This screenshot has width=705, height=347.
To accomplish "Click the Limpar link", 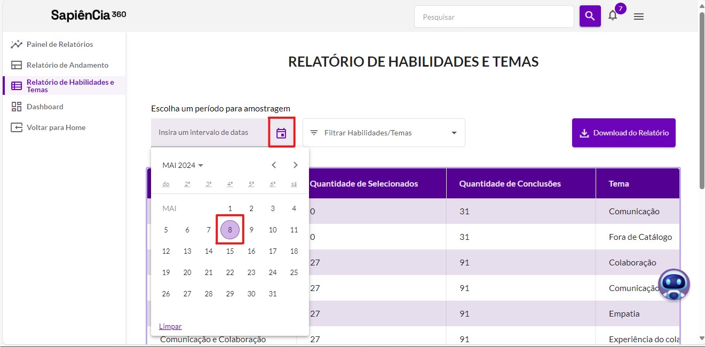I will (170, 326).
